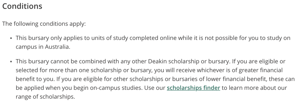Click the word 'Deakin' in second bullet

tap(157, 61)
